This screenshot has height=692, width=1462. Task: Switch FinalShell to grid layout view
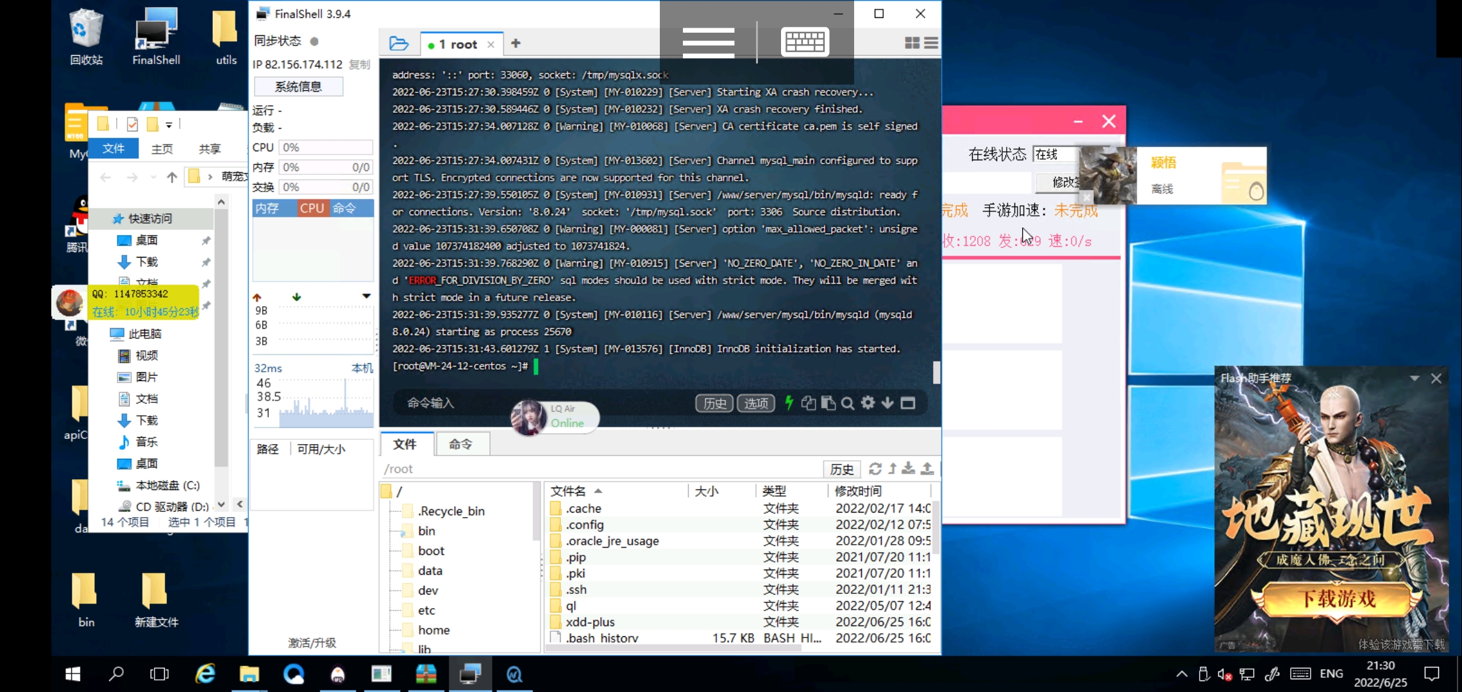coord(912,43)
